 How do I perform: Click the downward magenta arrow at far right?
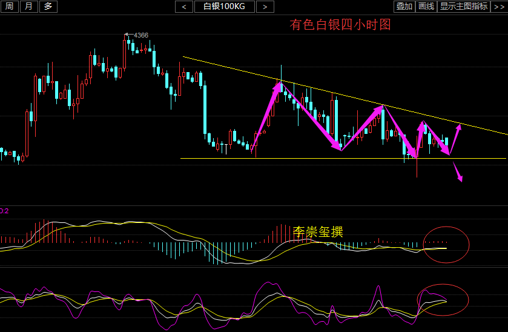click(x=458, y=172)
